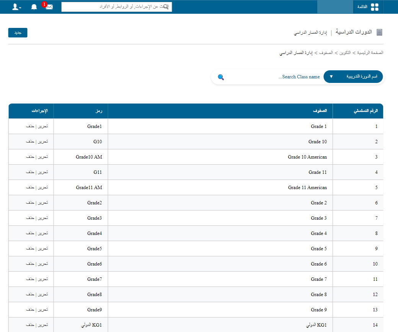This screenshot has height=332, width=398.
Task: Open the notifications bell
Action: click(x=34, y=7)
